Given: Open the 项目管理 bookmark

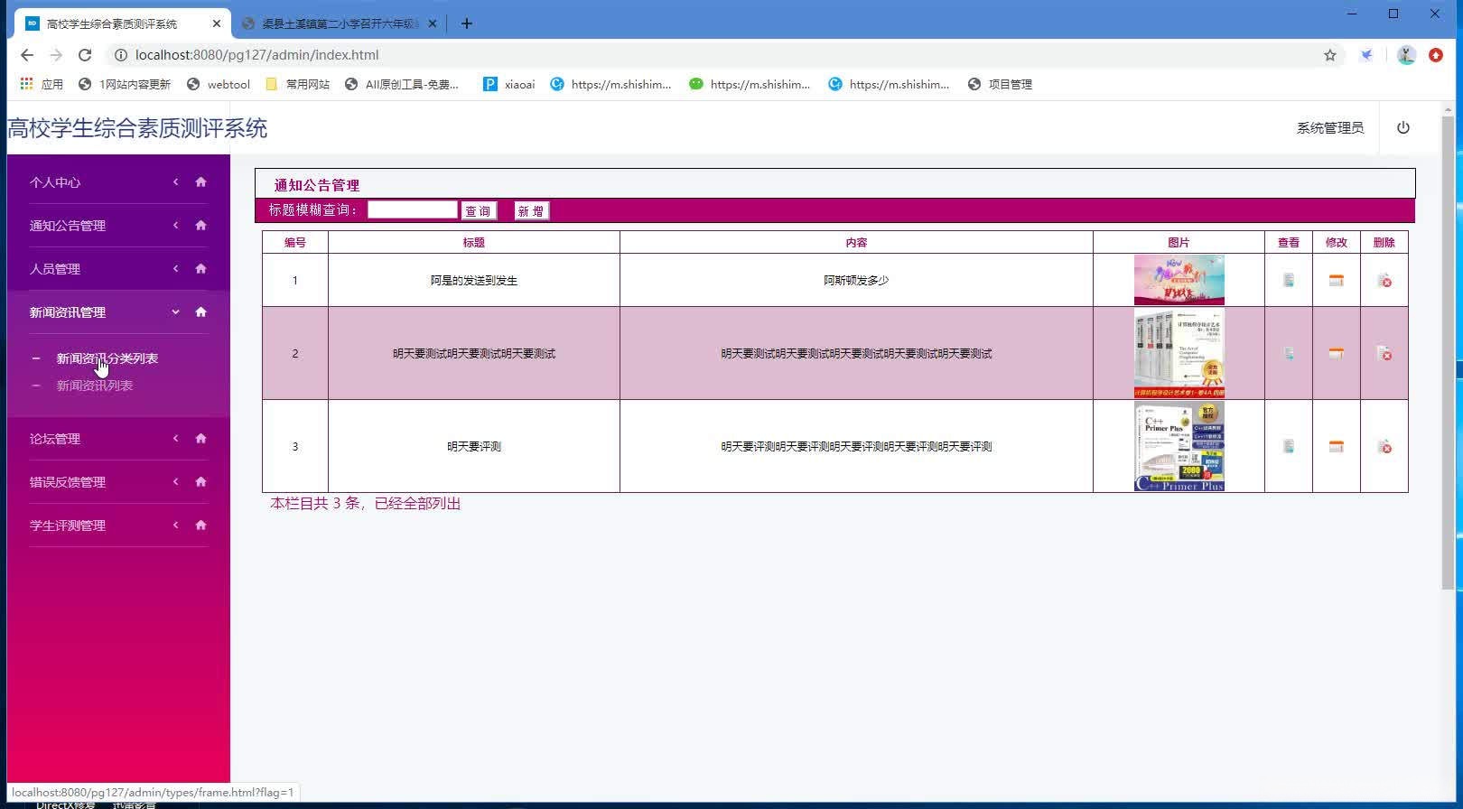Looking at the screenshot, I should 1000,84.
